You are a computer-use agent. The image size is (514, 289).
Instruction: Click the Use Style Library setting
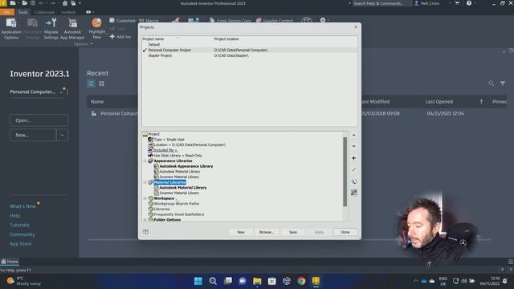point(177,155)
